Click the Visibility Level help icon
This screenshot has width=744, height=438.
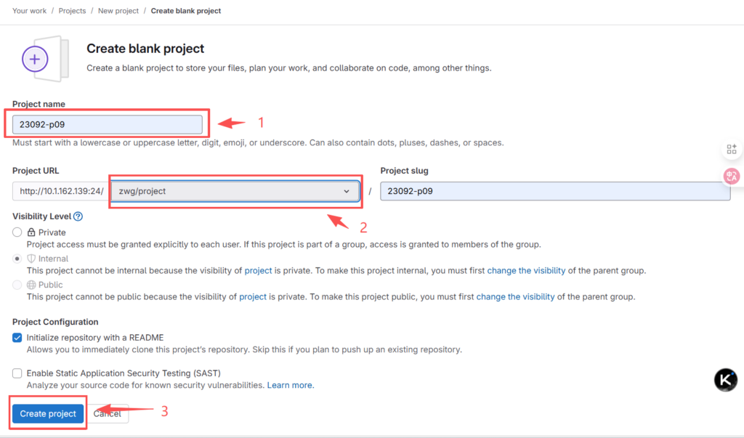pyautogui.click(x=78, y=216)
